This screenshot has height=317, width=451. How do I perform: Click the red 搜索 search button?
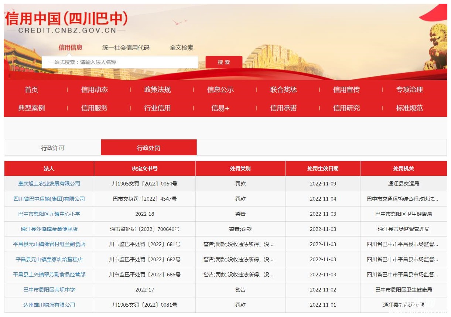click(x=223, y=62)
